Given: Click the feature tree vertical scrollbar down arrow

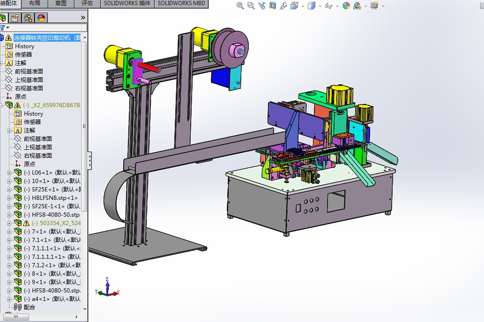Looking at the screenshot, I should pos(85,309).
